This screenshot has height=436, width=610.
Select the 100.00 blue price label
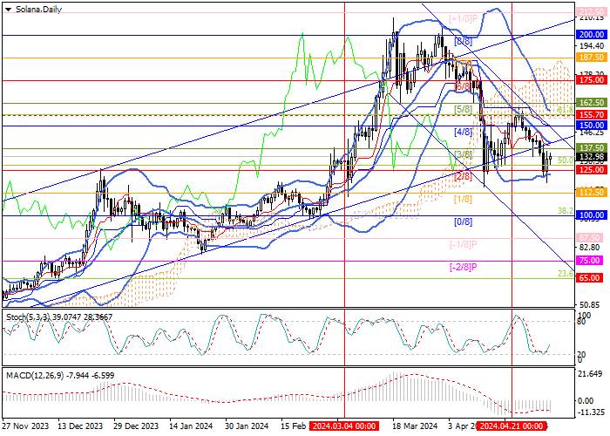[591, 215]
